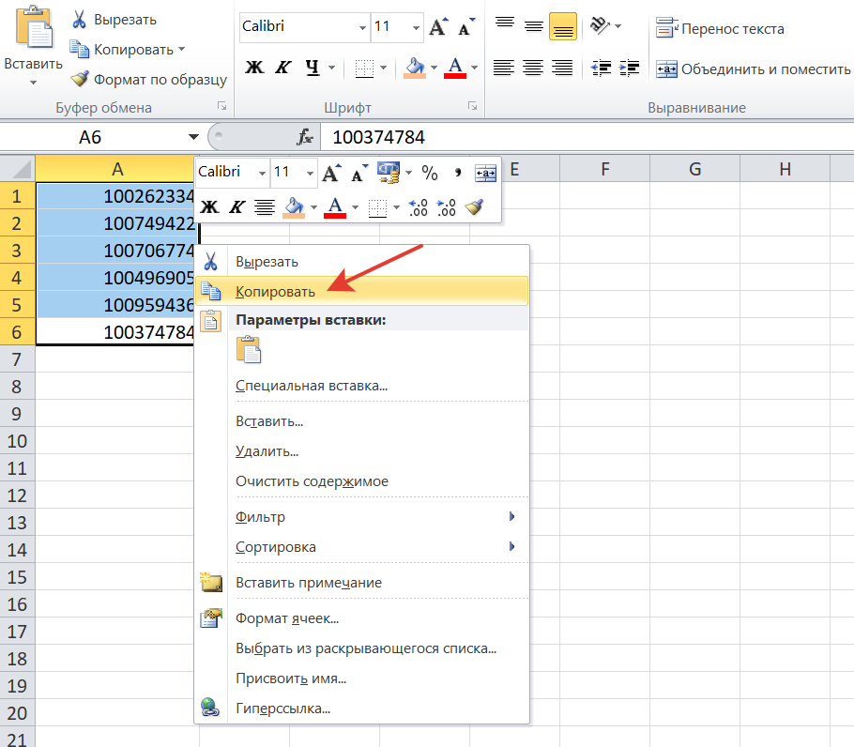Click name box showing A6
The height and width of the screenshot is (747, 854).
point(90,137)
